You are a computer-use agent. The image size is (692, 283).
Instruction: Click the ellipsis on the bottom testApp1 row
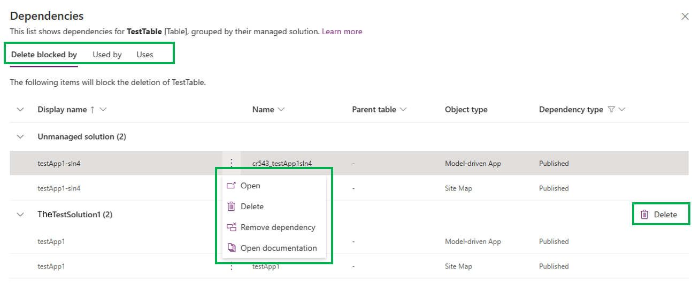[231, 266]
